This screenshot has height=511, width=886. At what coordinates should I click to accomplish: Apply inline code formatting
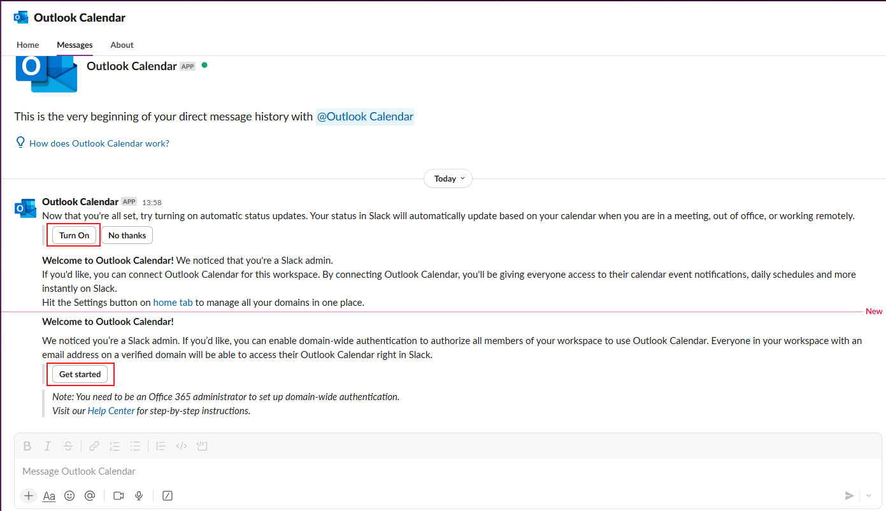(x=182, y=446)
